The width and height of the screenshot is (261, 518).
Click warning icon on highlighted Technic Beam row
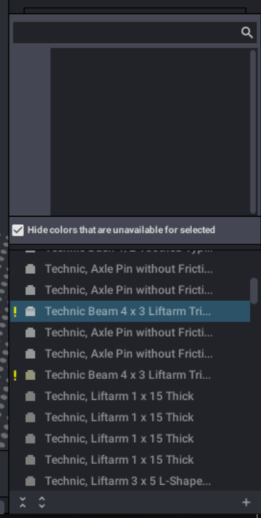[x=15, y=311]
